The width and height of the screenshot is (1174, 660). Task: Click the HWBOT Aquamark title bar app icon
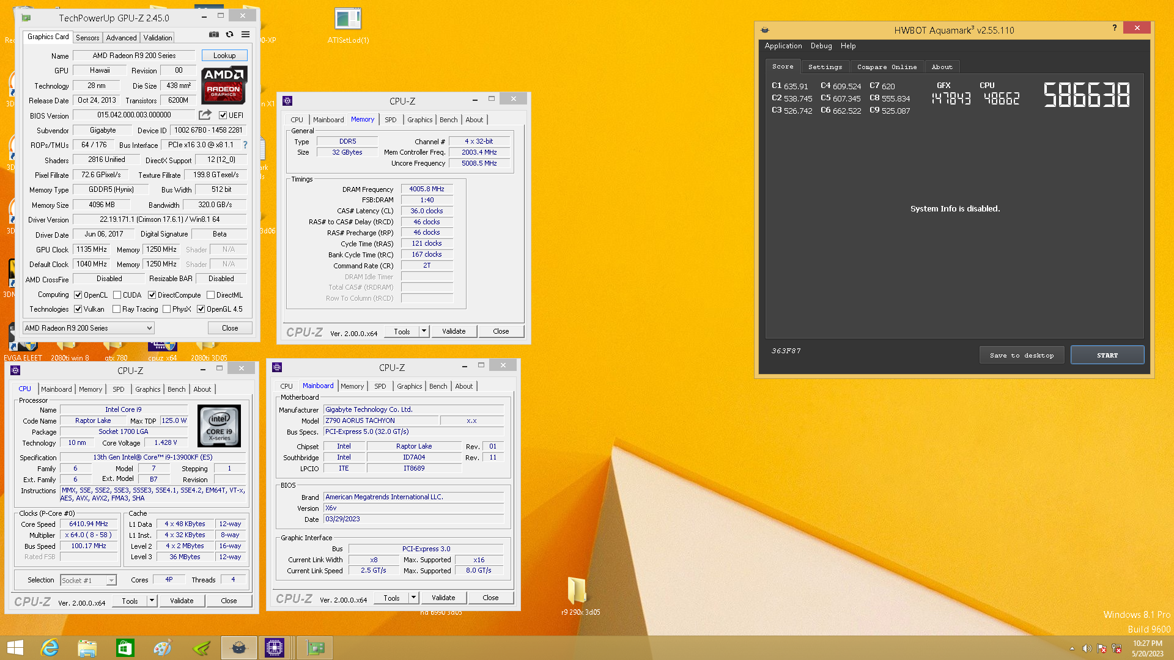[x=765, y=29]
